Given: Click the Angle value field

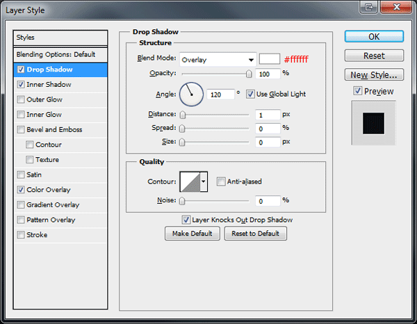Looking at the screenshot, I should pos(221,95).
